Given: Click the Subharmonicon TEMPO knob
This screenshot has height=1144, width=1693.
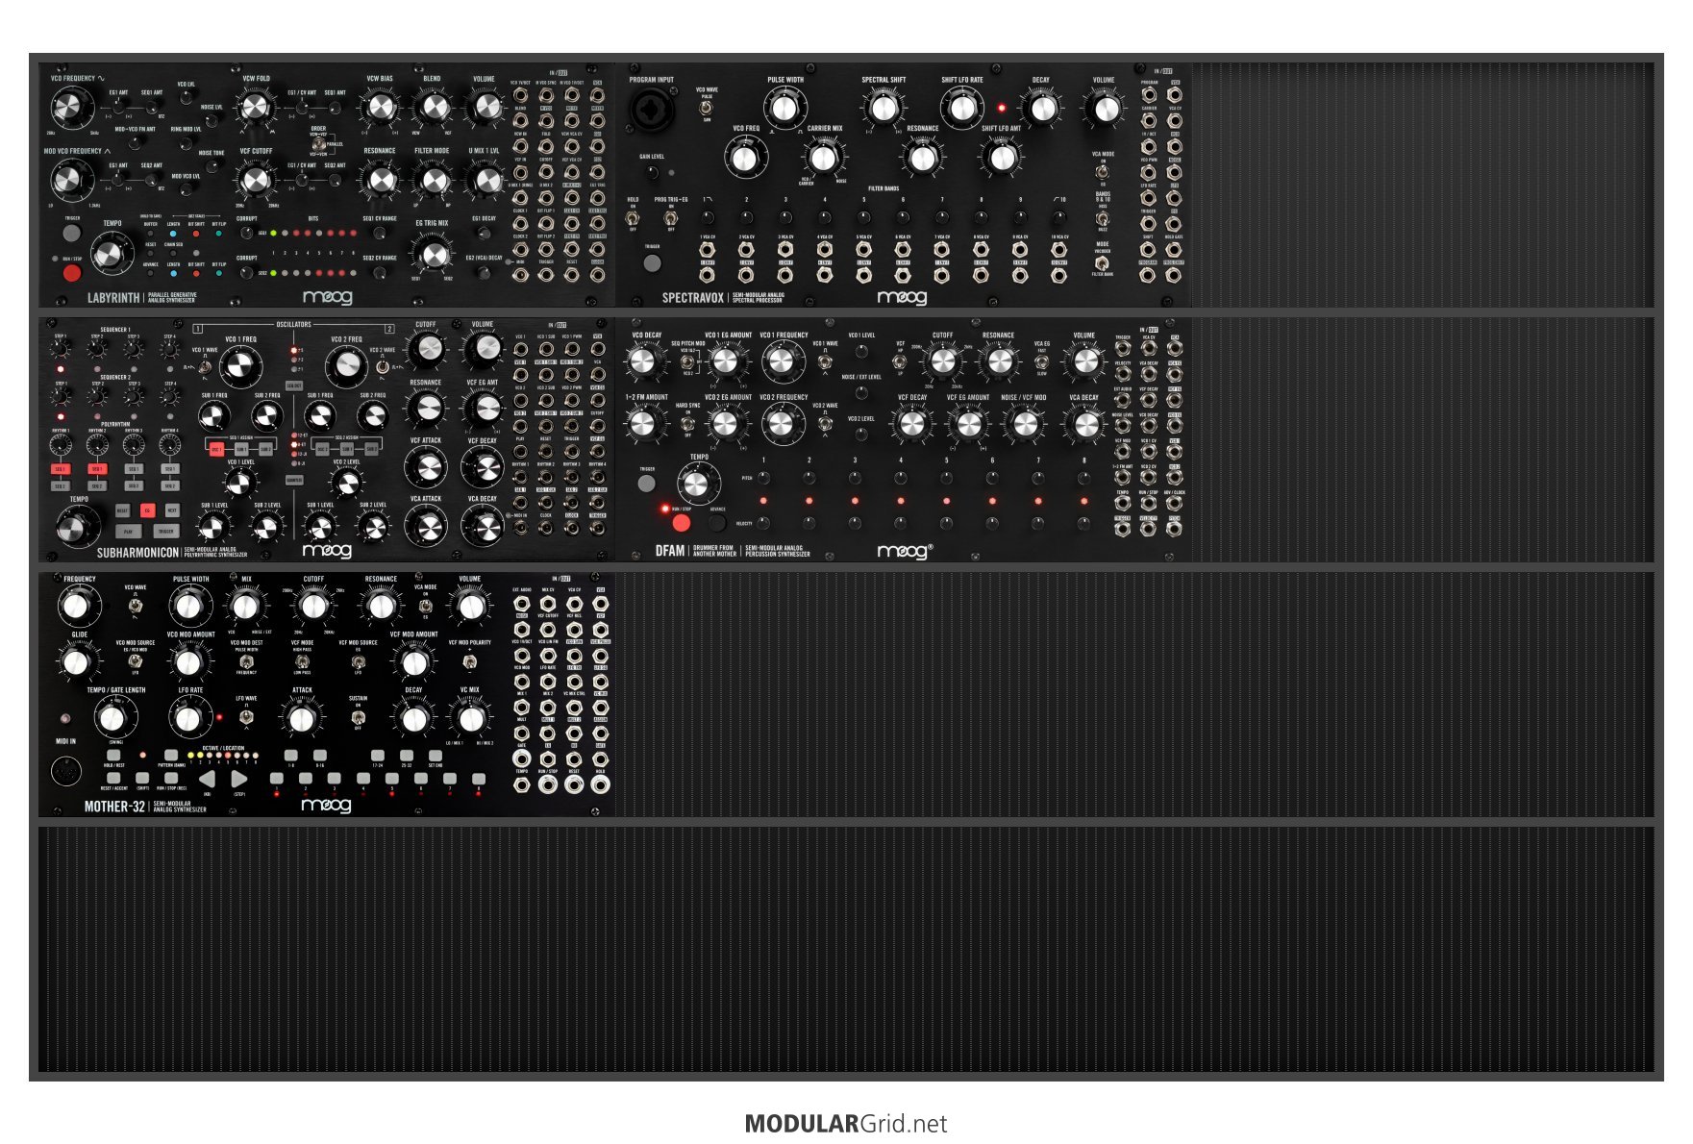Looking at the screenshot, I should pos(77,526).
